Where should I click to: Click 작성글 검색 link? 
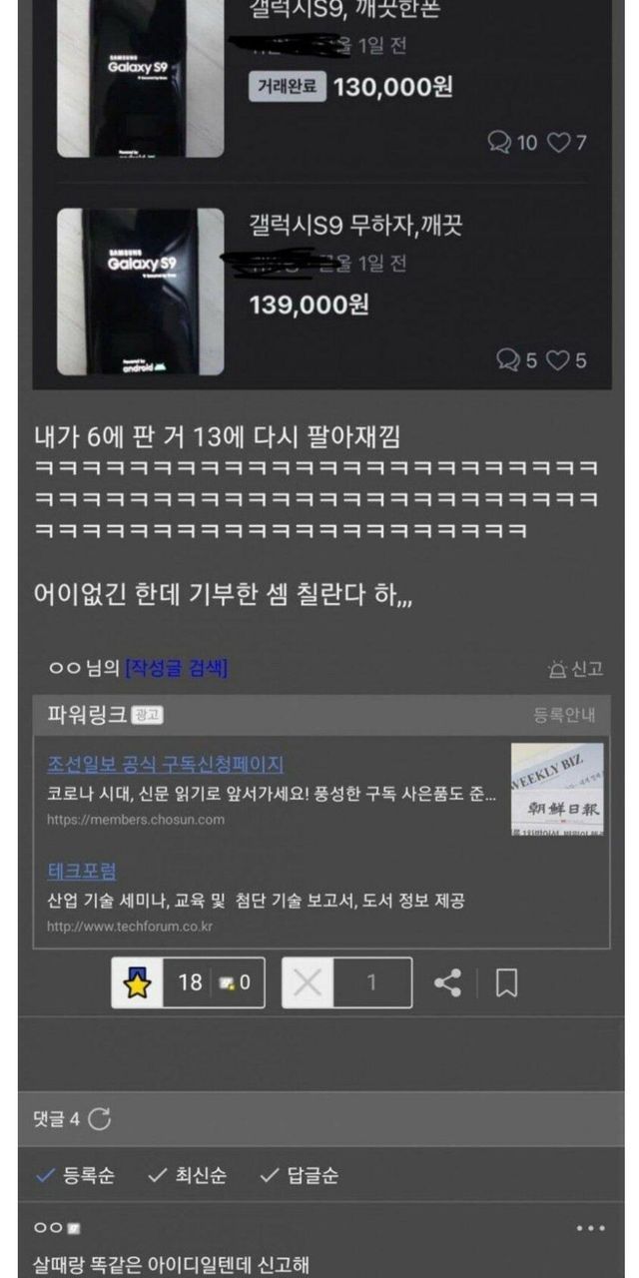pos(177,668)
